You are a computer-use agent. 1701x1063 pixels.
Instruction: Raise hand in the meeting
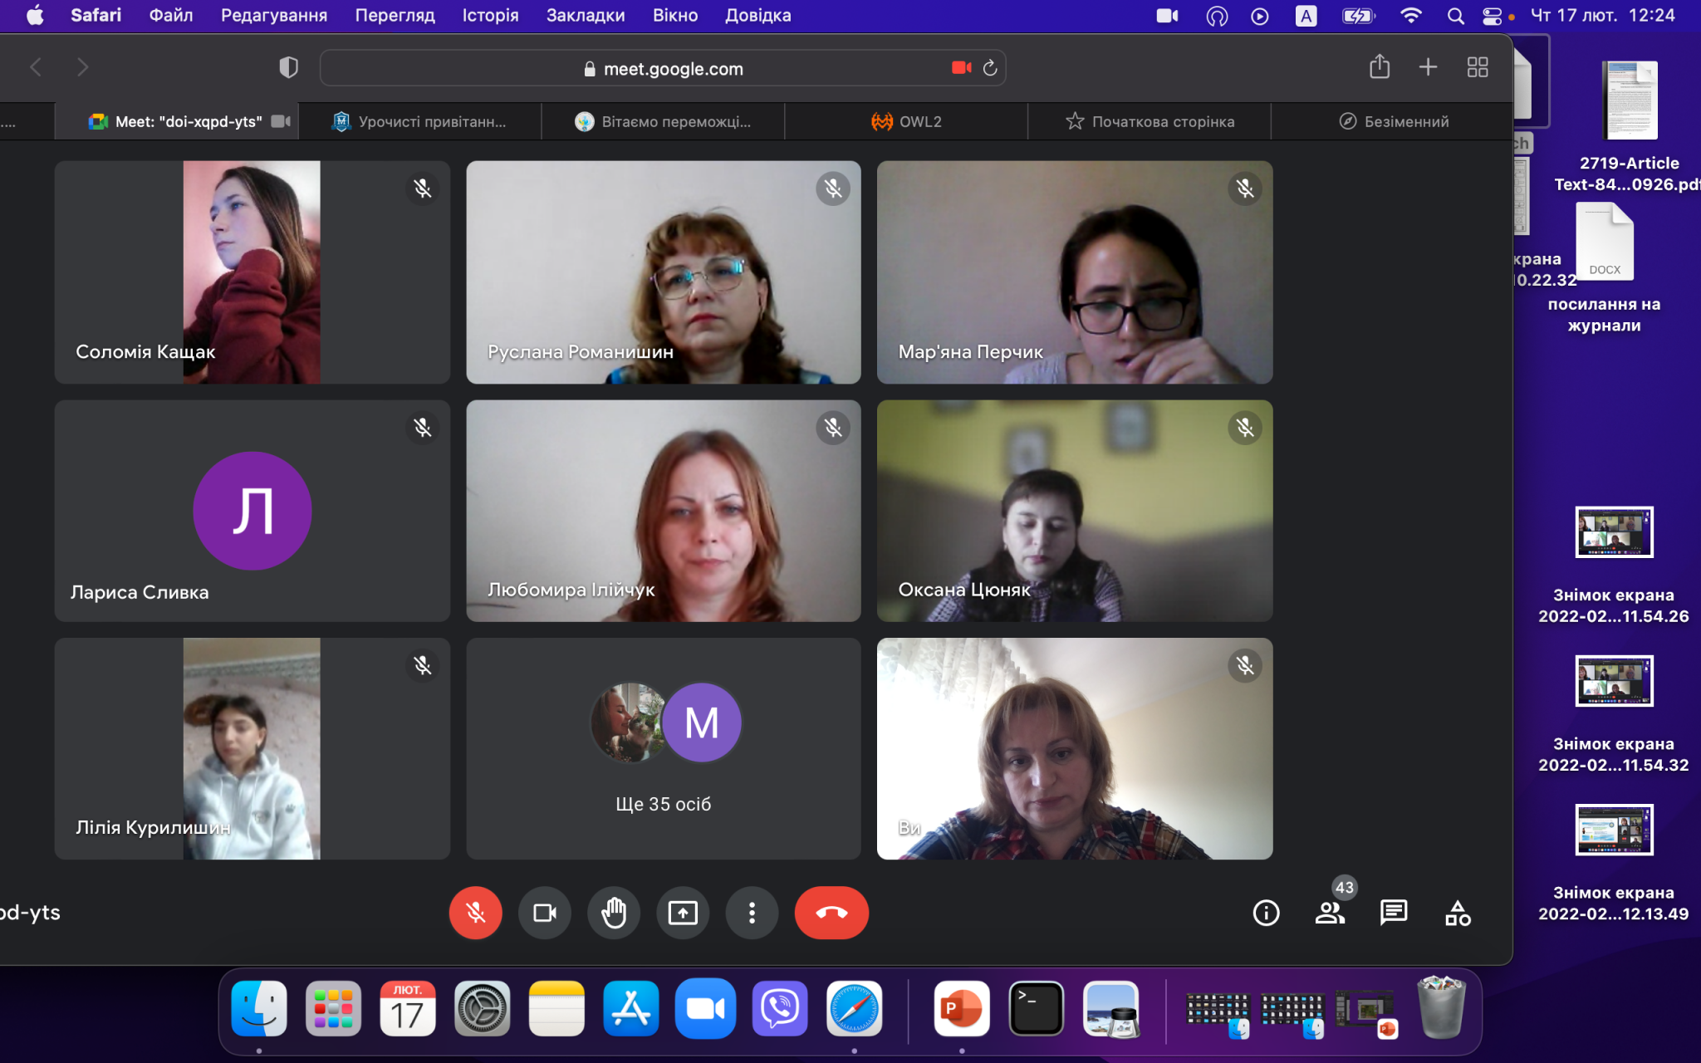pos(614,913)
